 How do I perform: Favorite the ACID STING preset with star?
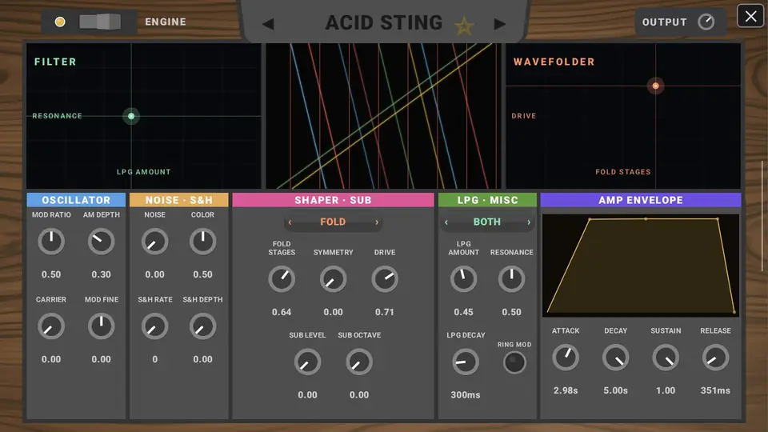point(464,25)
